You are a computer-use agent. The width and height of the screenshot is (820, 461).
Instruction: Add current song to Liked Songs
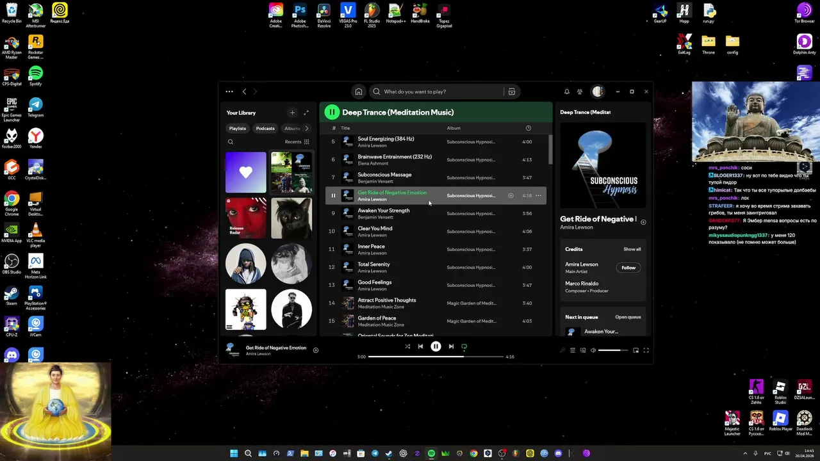[316, 350]
